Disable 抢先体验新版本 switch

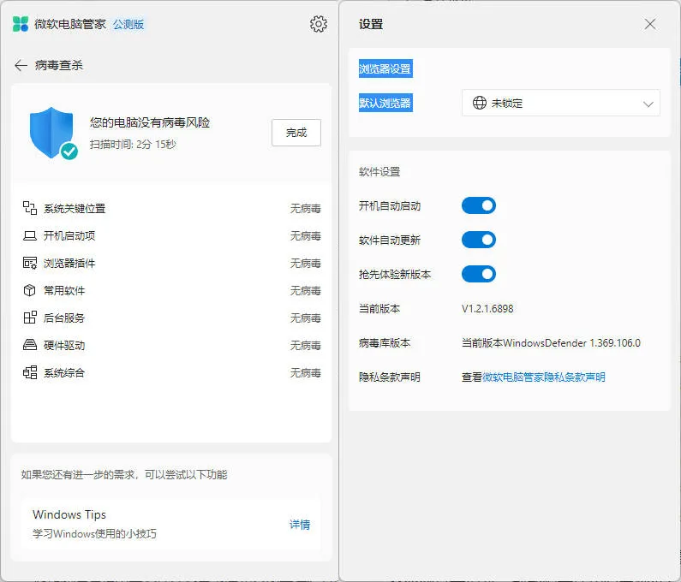(479, 274)
